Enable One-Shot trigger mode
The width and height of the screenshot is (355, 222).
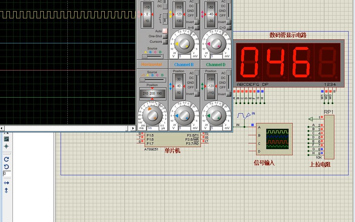tap(165, 36)
